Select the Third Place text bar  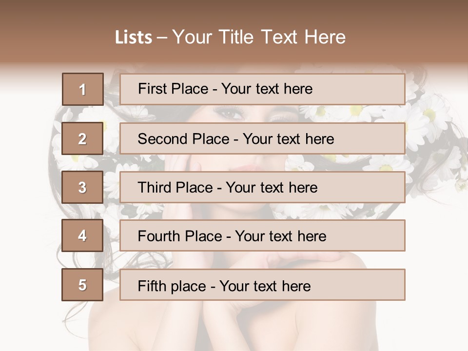[262, 187]
